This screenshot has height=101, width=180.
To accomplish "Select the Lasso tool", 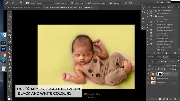I will (10, 24).
